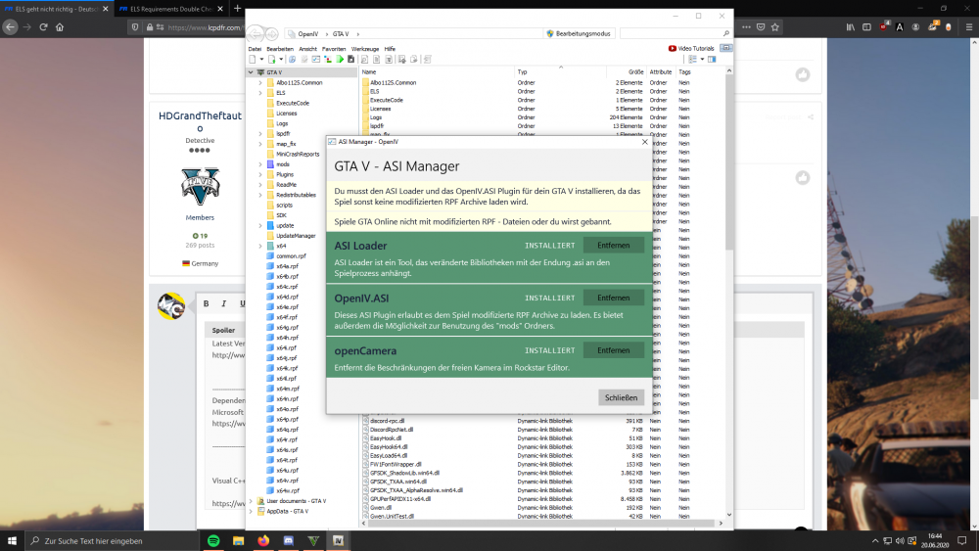Collapse the GTA V root tree node
This screenshot has width=979, height=551.
click(x=251, y=72)
